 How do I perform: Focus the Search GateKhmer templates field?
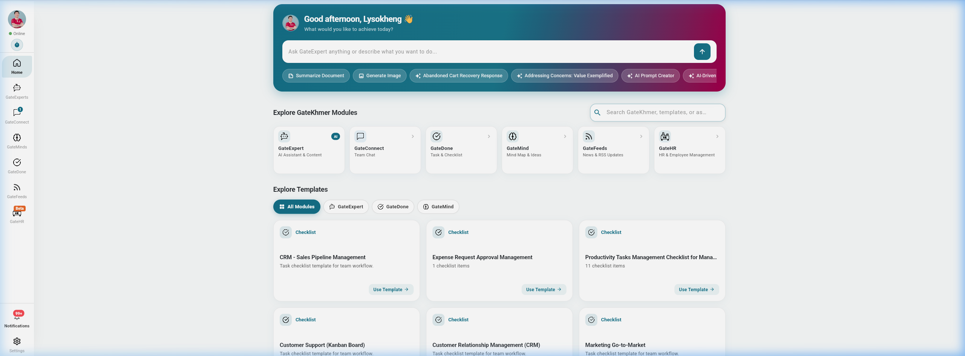[657, 113]
